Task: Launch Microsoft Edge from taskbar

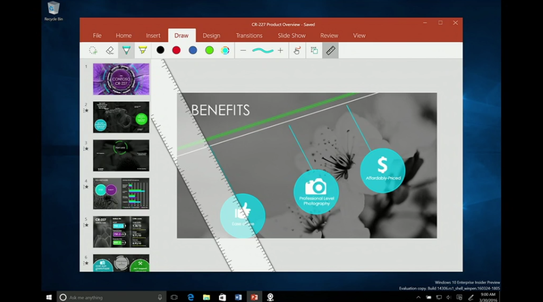Action: (x=190, y=297)
